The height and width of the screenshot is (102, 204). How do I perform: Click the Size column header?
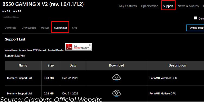[x=51, y=65]
